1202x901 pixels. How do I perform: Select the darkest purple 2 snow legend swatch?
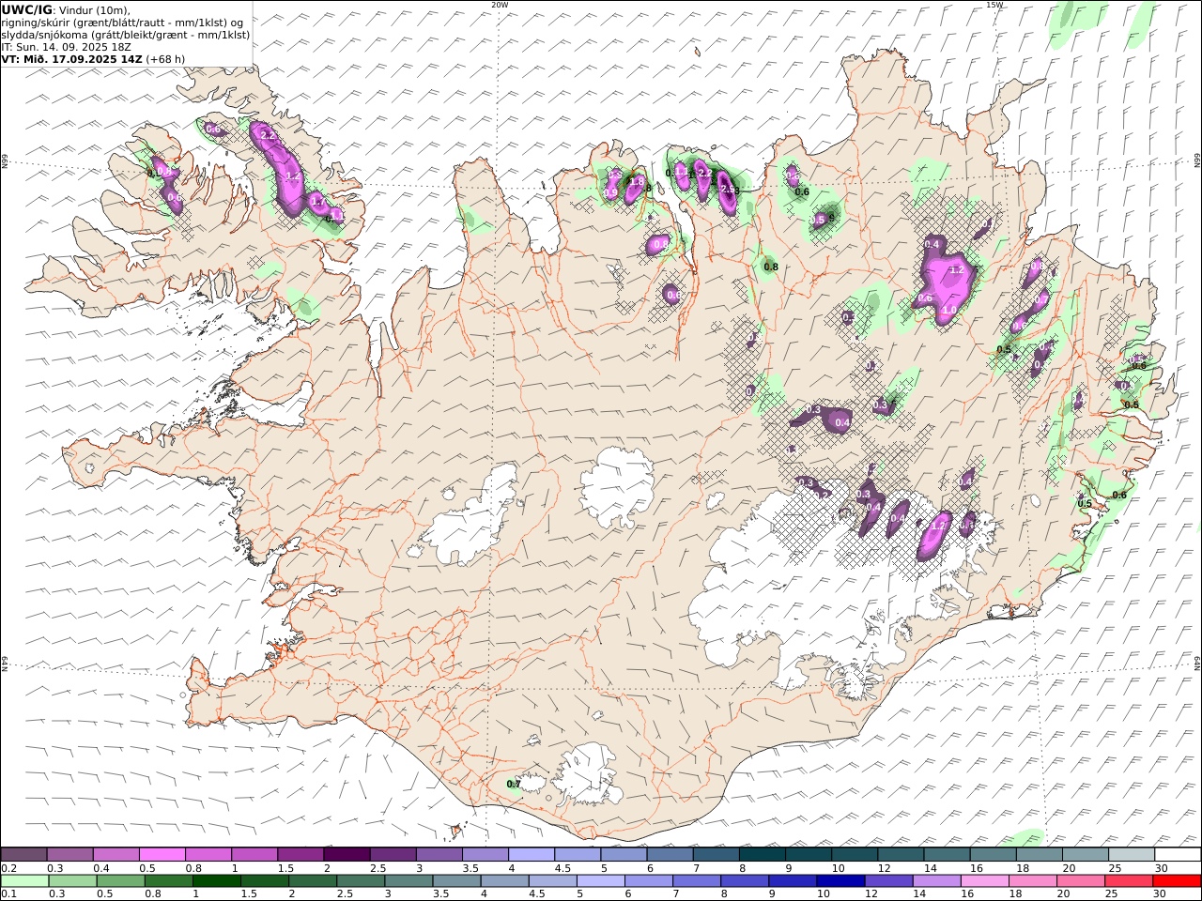tap(346, 854)
